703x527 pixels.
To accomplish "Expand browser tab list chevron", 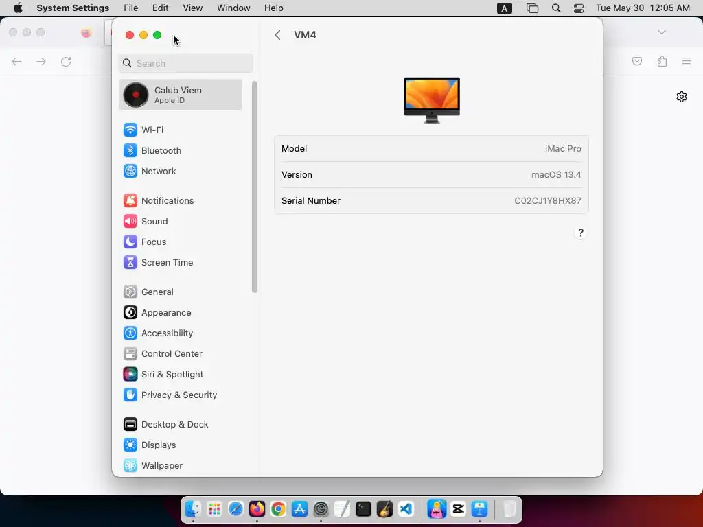I will point(662,32).
